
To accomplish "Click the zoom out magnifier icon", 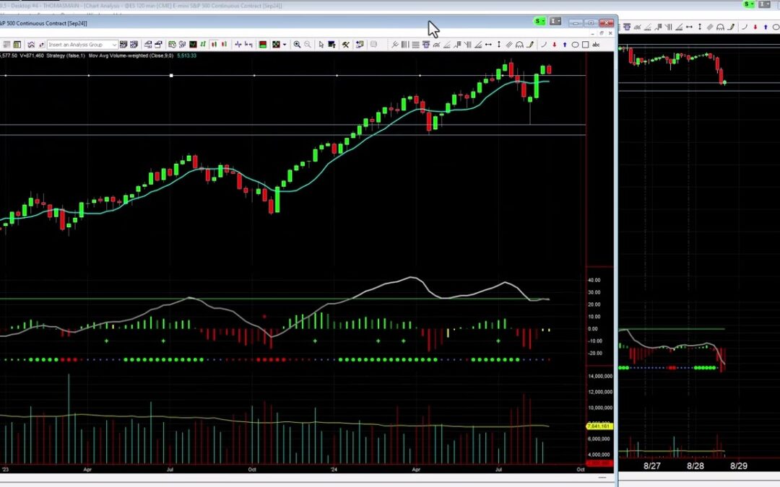I will 308,45.
